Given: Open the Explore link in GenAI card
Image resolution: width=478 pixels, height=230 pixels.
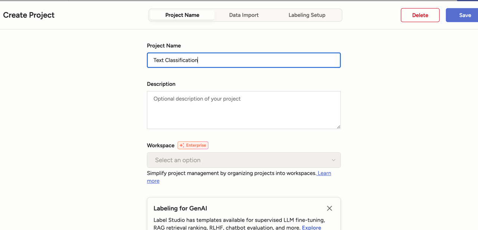Looking at the screenshot, I should coord(311,227).
